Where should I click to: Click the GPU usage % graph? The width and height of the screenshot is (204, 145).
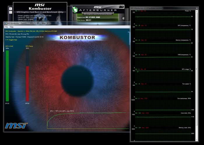(x=163, y=76)
